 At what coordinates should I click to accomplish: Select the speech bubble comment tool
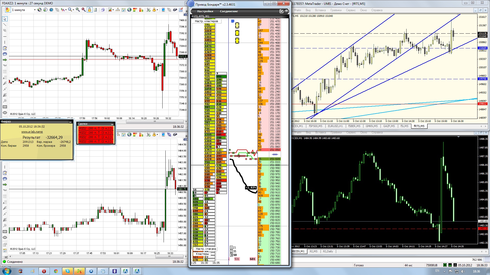click(5, 54)
